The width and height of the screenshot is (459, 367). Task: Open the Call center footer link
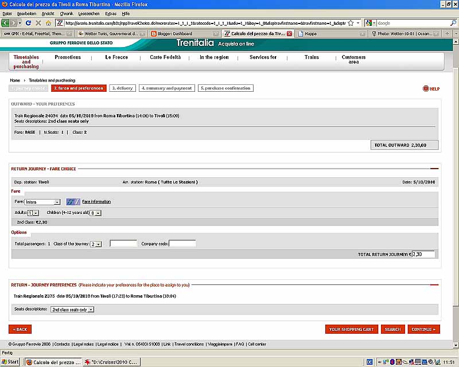pos(257,344)
